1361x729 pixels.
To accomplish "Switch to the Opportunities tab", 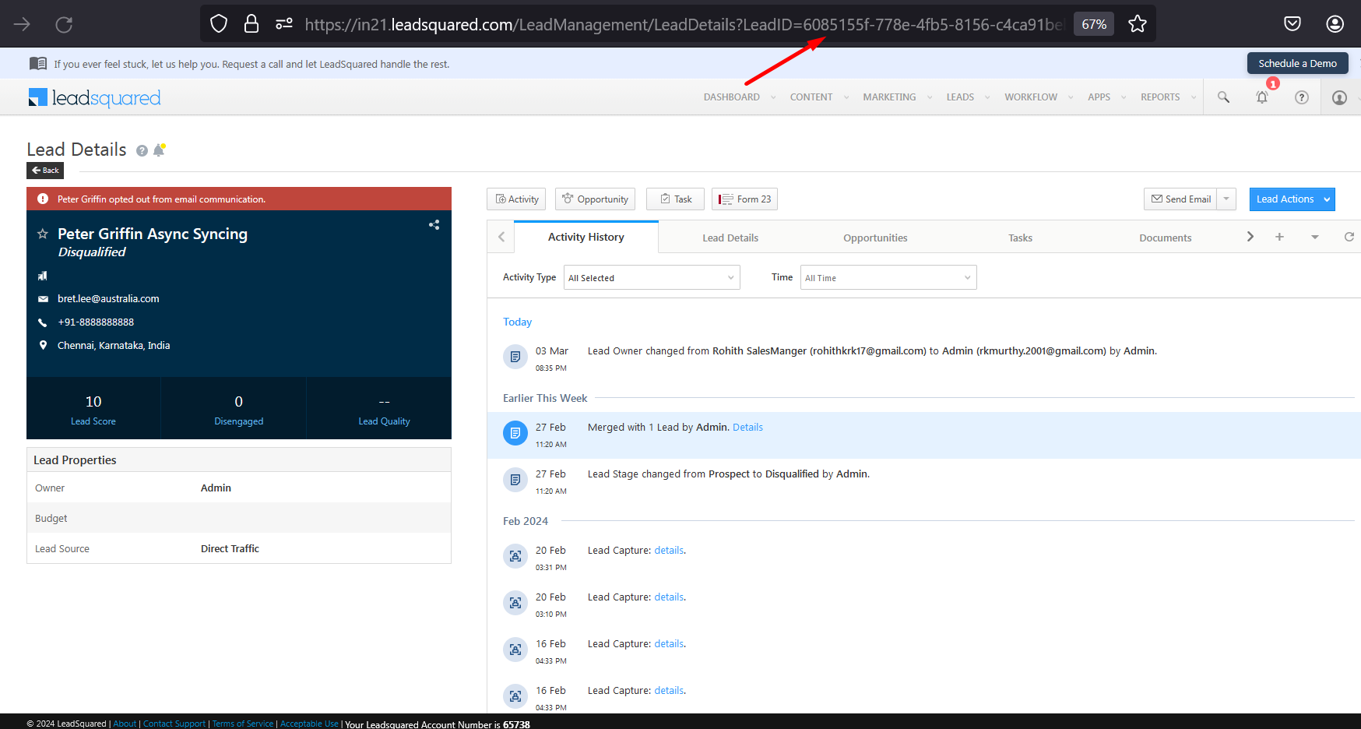I will point(875,238).
